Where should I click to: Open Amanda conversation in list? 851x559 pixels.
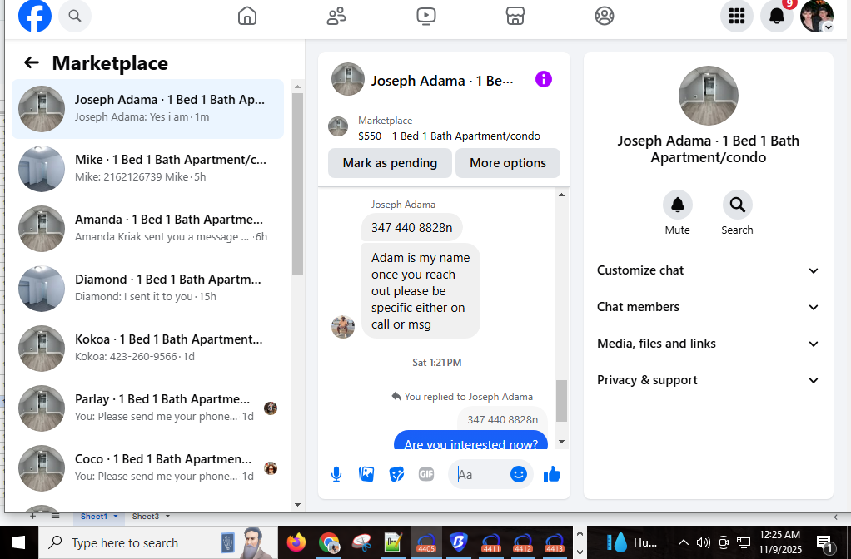click(147, 228)
